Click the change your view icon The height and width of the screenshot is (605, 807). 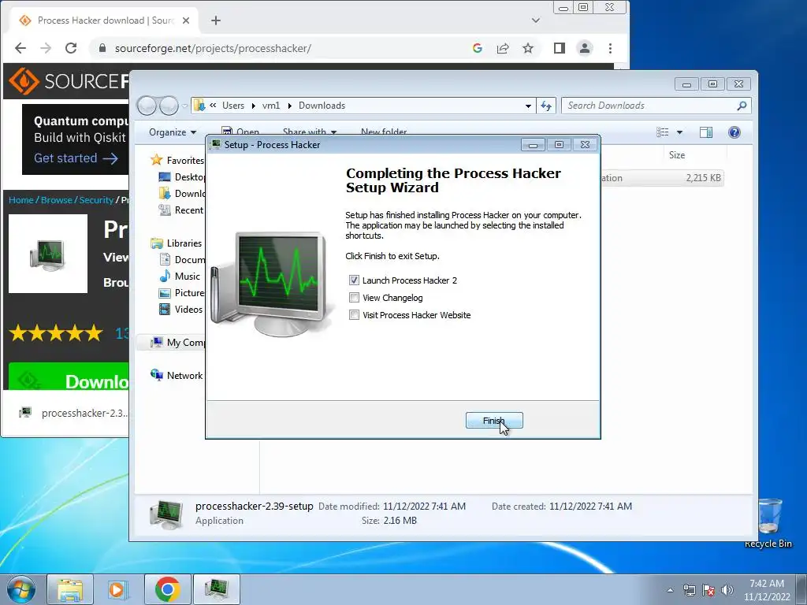pos(662,132)
